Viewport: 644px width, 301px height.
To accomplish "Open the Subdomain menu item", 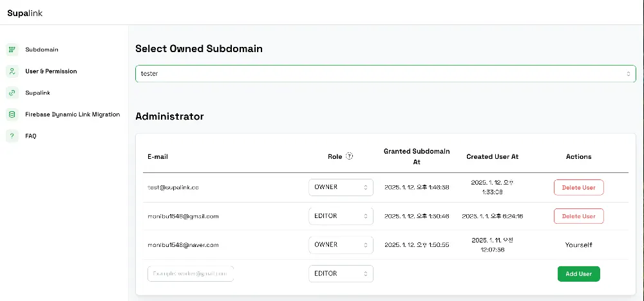I will click(43, 50).
